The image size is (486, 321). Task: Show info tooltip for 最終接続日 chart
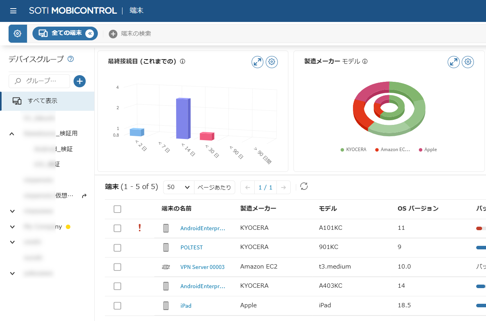182,61
